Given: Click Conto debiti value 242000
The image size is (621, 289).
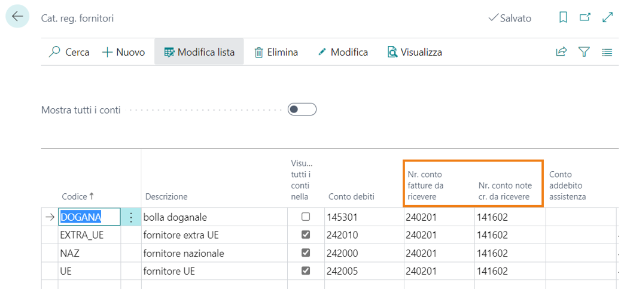Looking at the screenshot, I should coord(364,253).
